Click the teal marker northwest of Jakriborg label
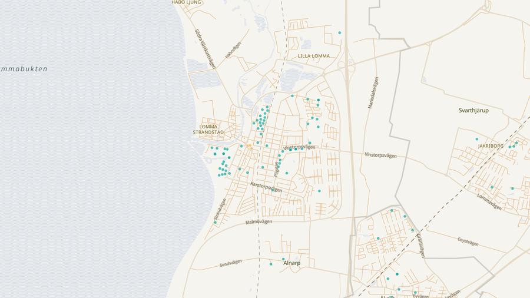 pos(477,139)
